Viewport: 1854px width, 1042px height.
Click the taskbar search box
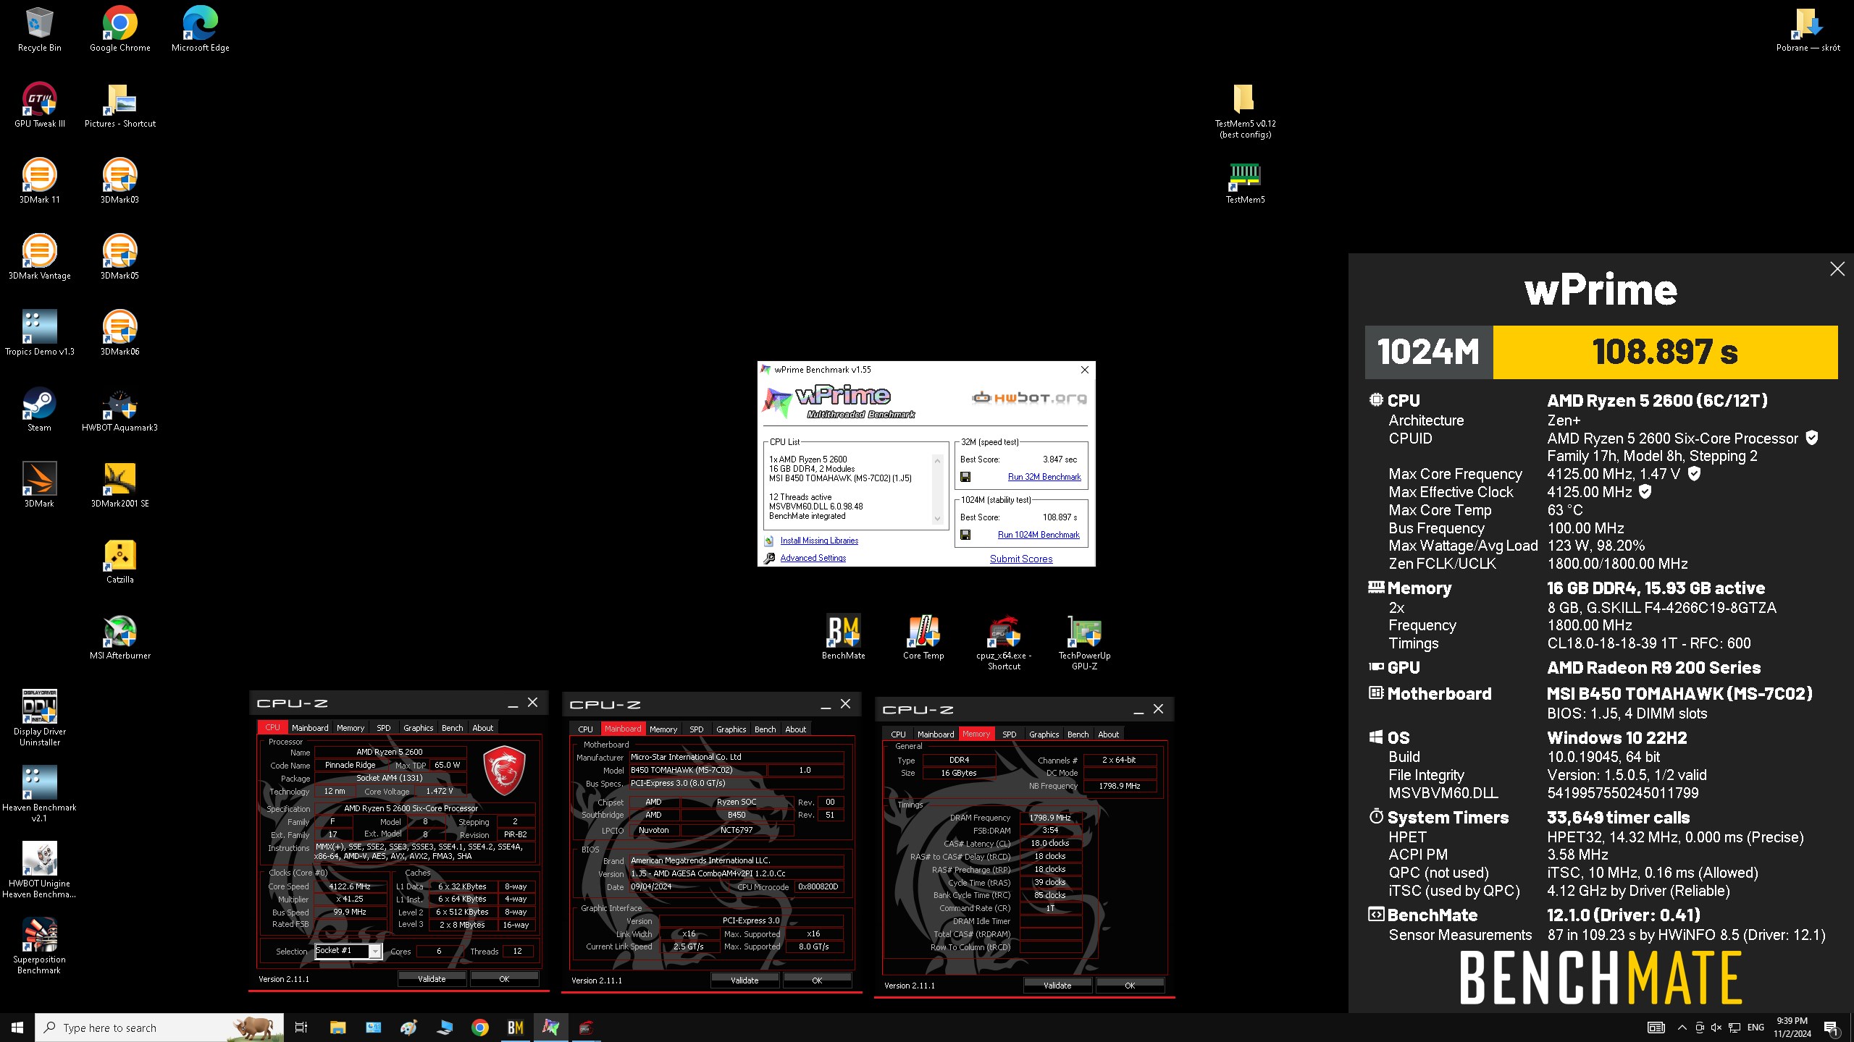159,1028
